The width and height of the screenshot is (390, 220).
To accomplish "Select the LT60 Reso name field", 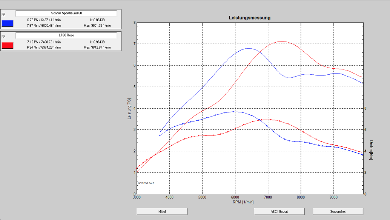I will pyautogui.click(x=66, y=35).
